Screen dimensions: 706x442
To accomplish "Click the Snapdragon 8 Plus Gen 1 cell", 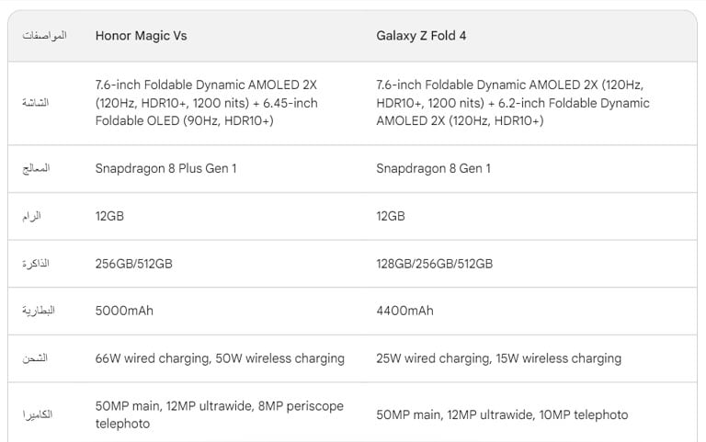I will (166, 169).
